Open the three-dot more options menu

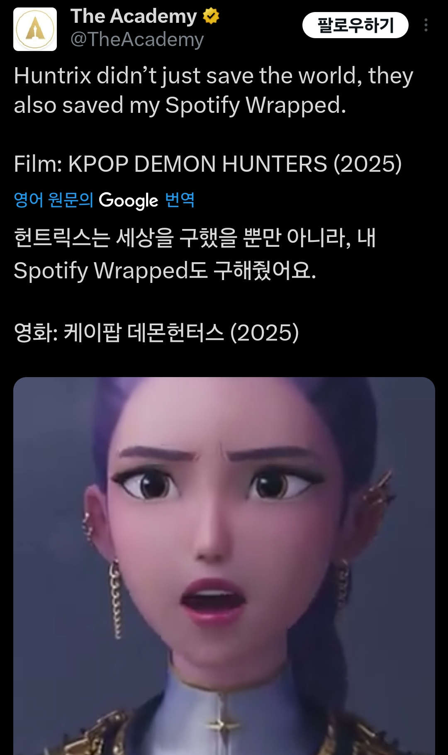click(x=426, y=25)
